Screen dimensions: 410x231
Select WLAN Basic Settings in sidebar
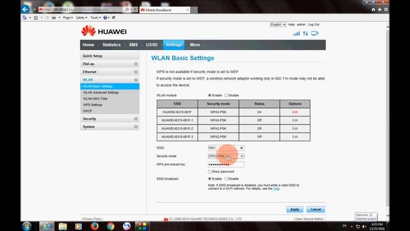point(110,87)
